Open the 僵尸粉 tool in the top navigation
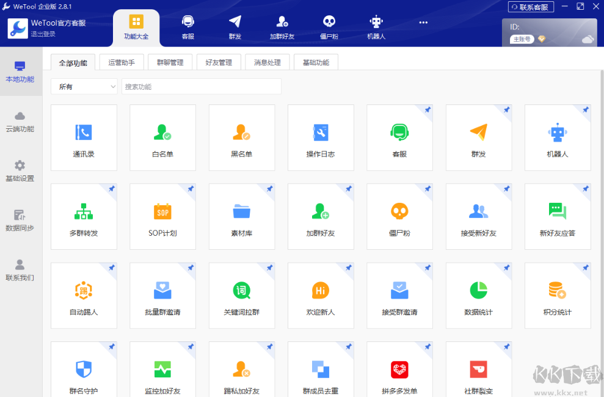Screen dimensions: 604x397 point(329,26)
